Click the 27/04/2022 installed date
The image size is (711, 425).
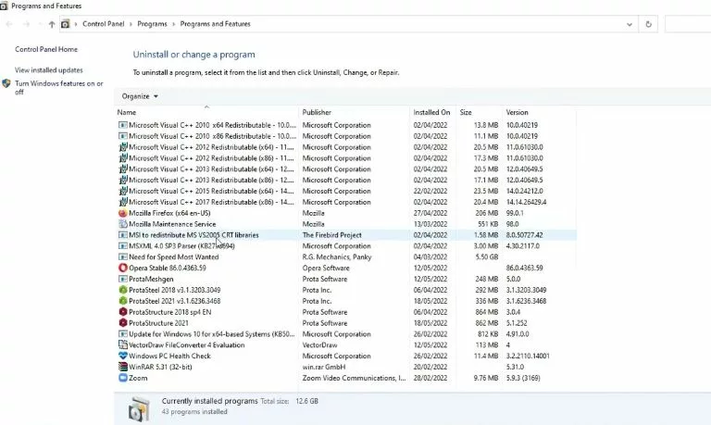point(430,213)
